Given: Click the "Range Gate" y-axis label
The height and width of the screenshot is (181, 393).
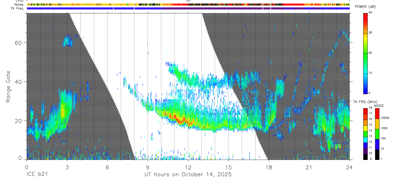Looking at the screenshot, I should (8, 87).
